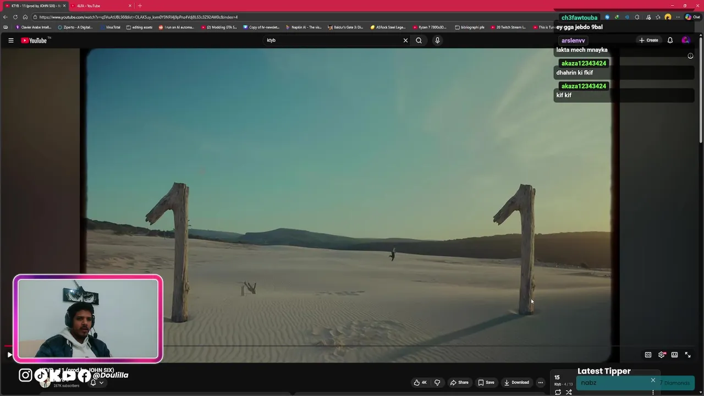Viewport: 704px width, 396px height.
Task: Open the channel avatar under the video
Action: pos(45,382)
